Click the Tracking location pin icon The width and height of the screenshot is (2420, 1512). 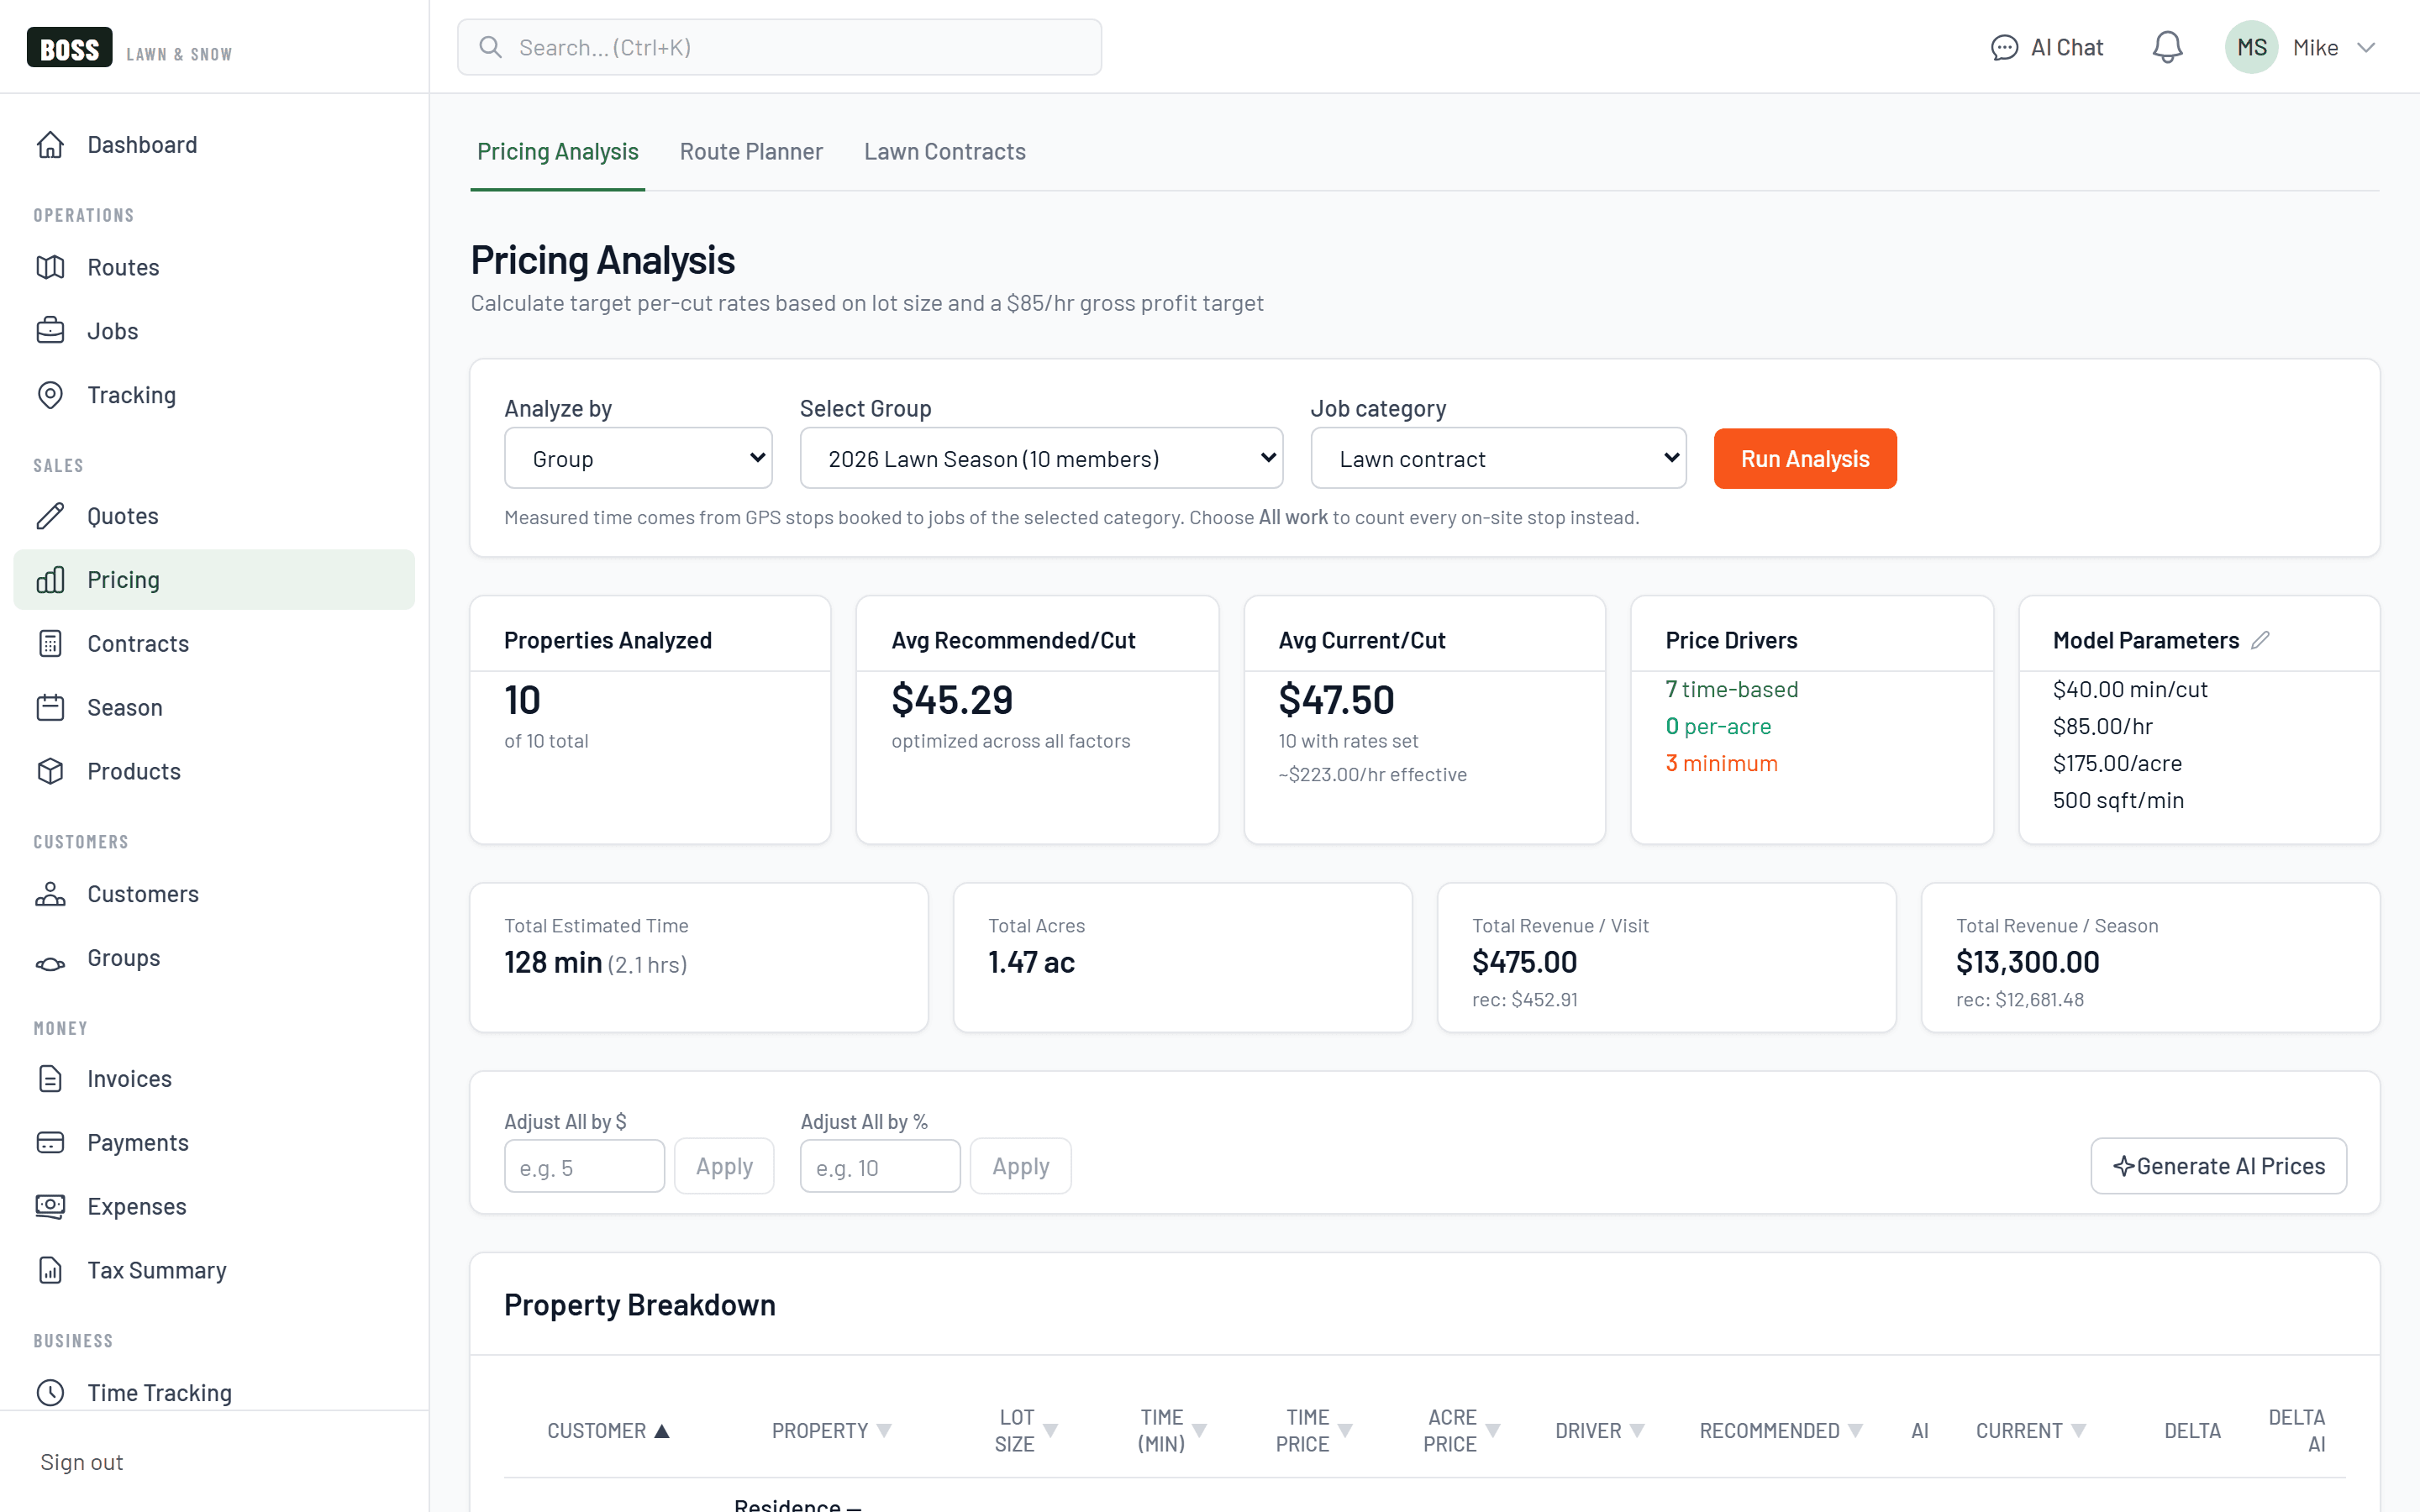(50, 395)
